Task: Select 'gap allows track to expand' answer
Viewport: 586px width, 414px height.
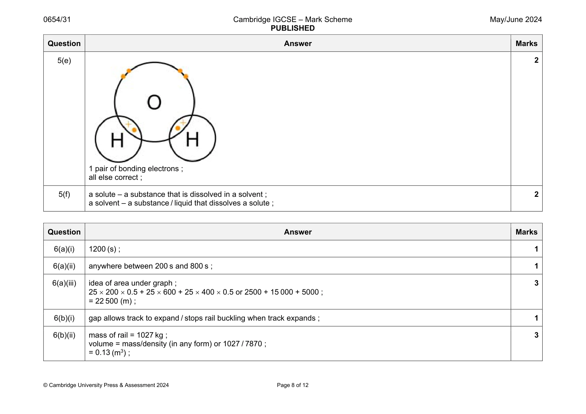Action: (204, 318)
